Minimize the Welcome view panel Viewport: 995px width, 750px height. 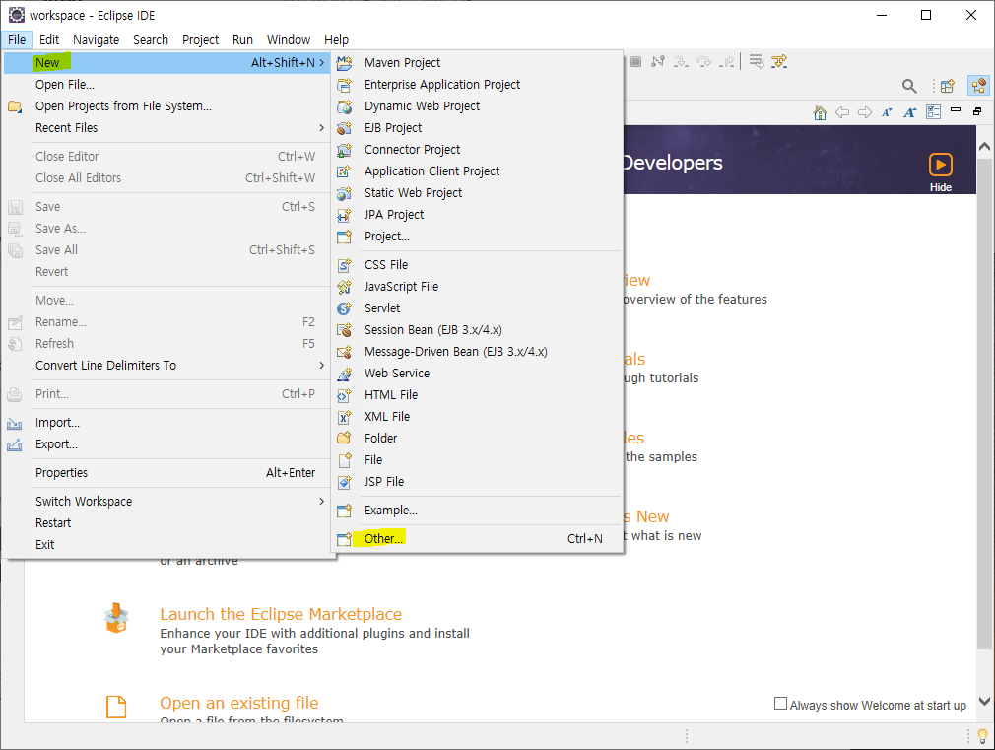point(956,109)
